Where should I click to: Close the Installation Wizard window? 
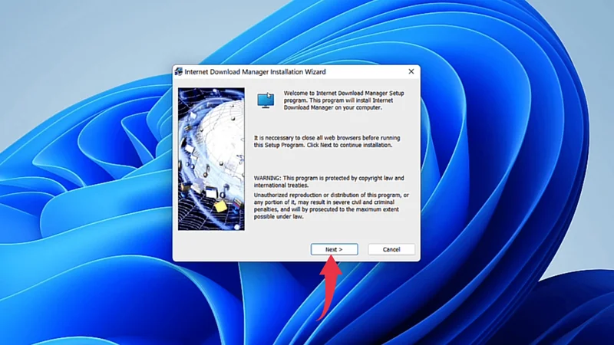pos(411,72)
